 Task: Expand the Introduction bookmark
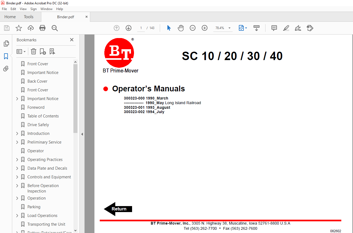pos(17,133)
